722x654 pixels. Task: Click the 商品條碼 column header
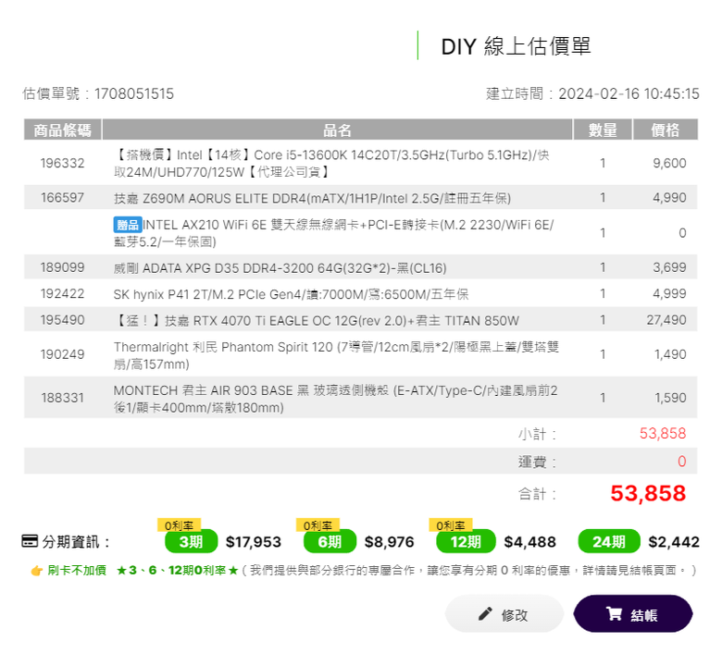(x=62, y=130)
